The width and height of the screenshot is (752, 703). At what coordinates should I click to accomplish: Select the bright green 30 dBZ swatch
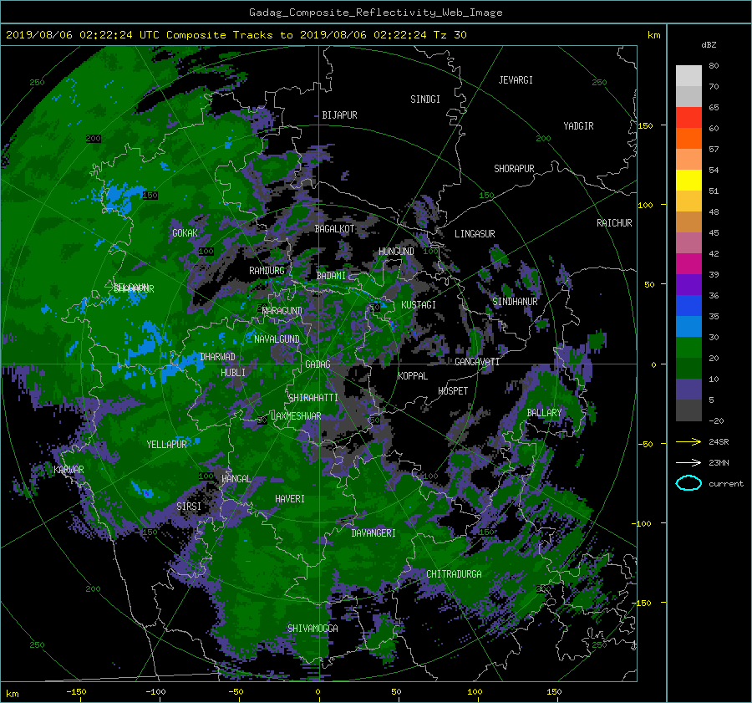coord(688,347)
